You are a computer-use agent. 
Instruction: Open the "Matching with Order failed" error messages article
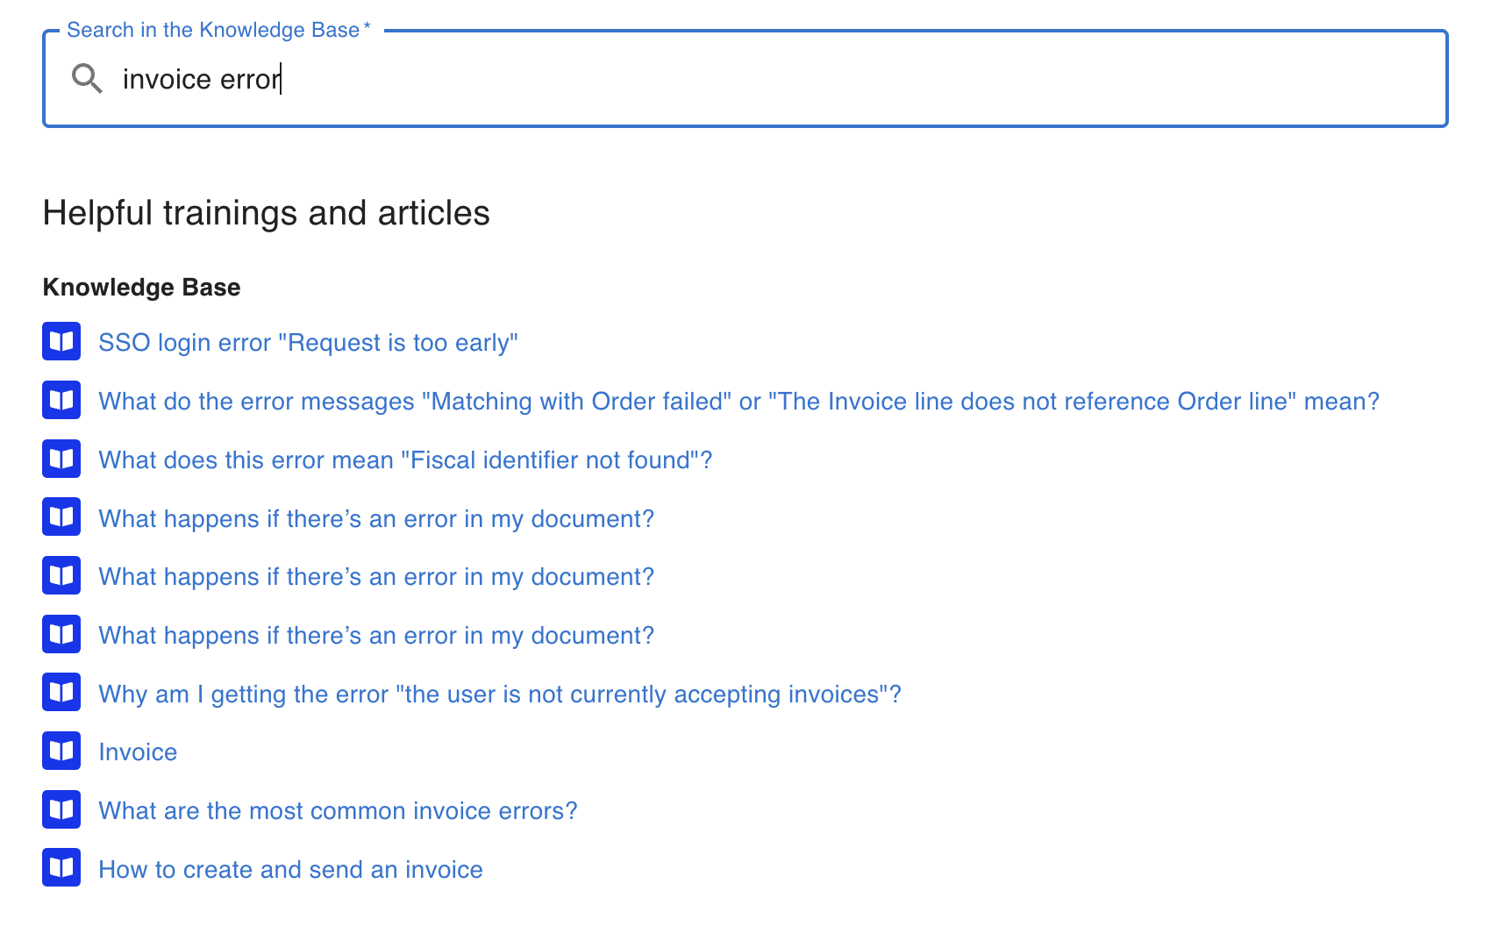click(738, 402)
